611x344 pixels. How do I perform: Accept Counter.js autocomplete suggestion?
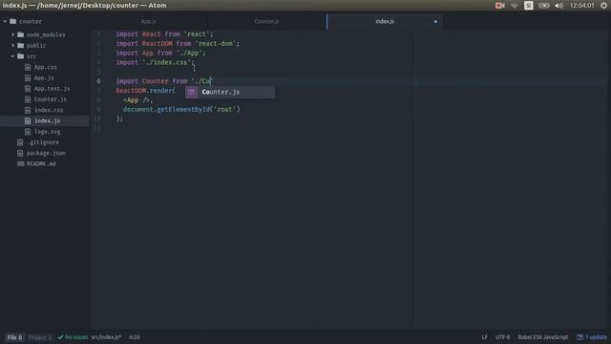tap(230, 92)
